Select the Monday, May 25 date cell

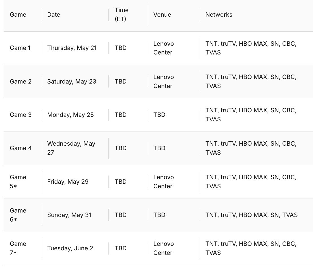70,115
